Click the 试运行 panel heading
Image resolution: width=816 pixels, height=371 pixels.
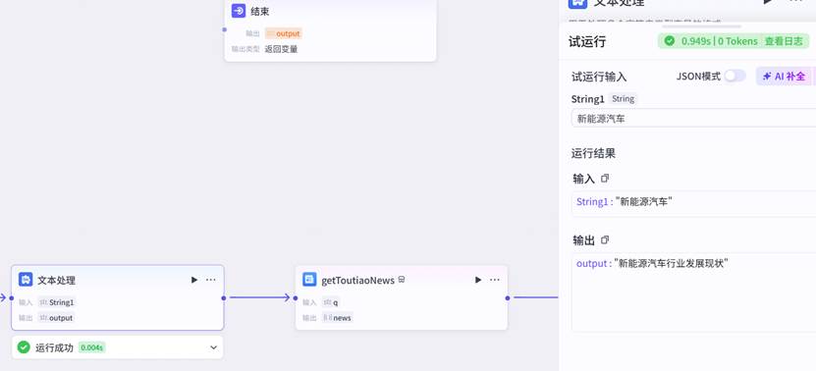tap(587, 42)
